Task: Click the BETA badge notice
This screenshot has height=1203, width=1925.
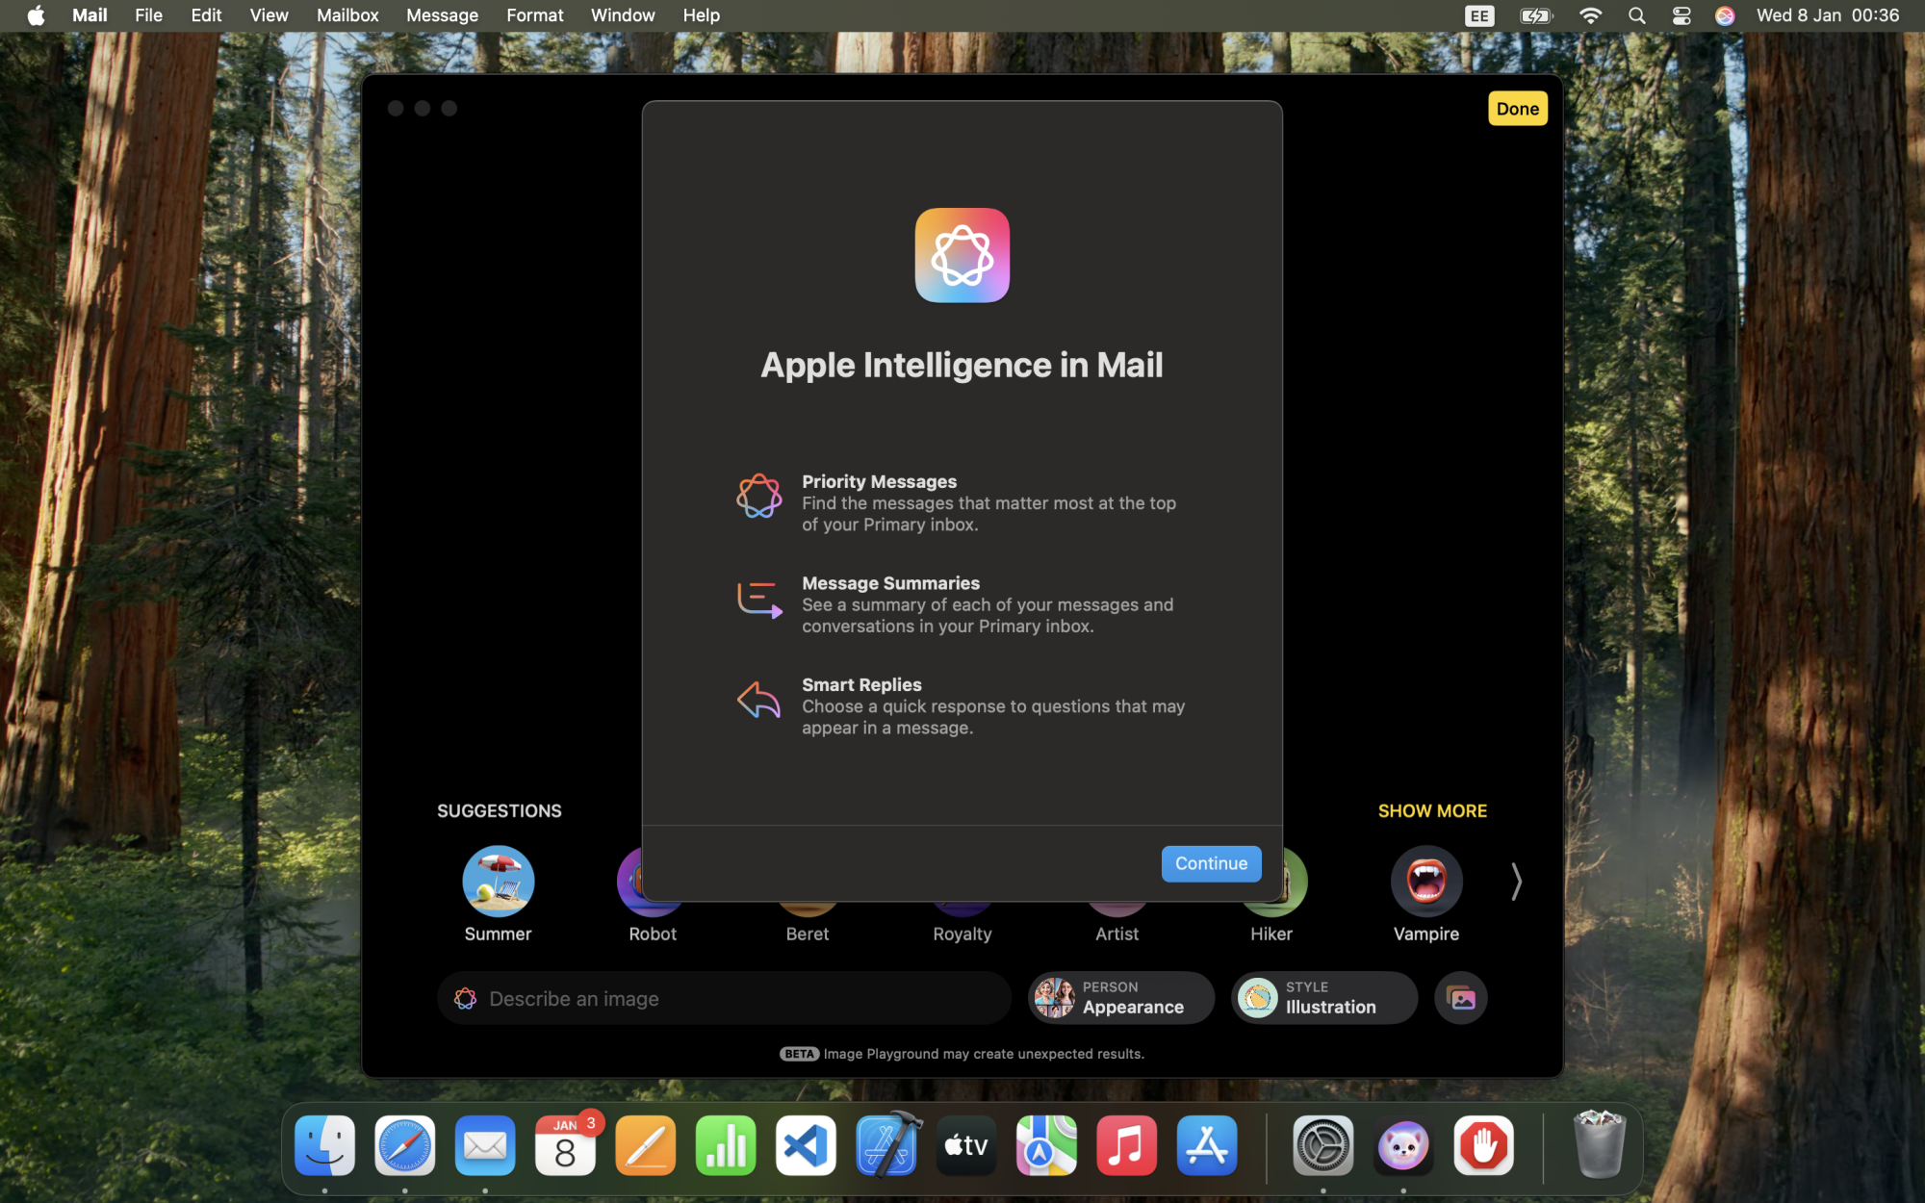Action: (x=799, y=1054)
